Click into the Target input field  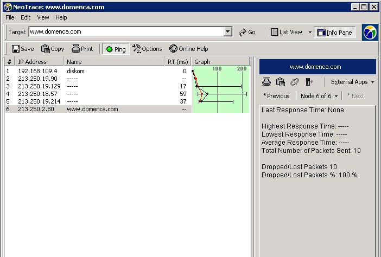(x=126, y=31)
